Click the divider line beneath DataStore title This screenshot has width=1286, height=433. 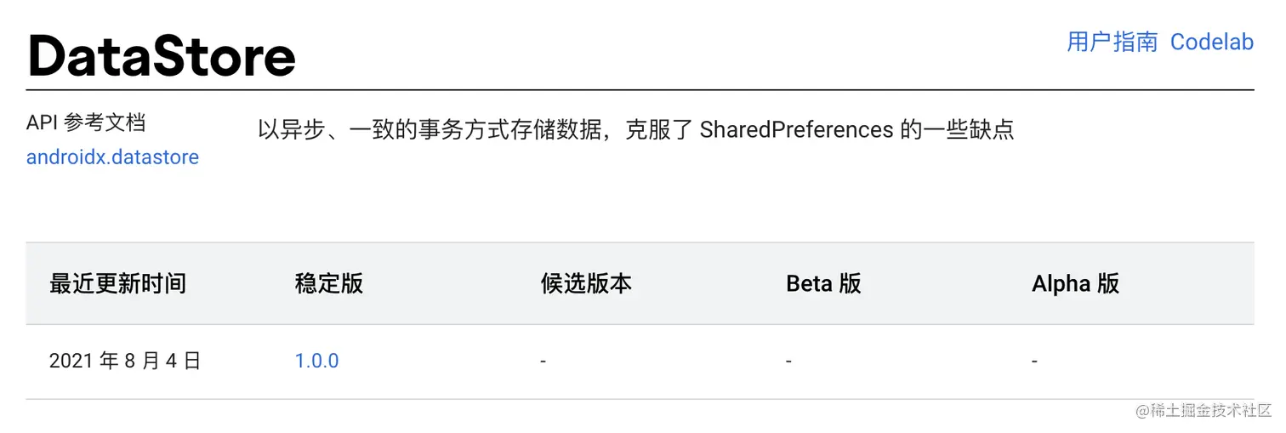640,89
